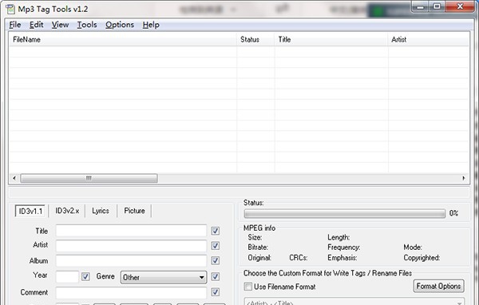Open the Edit menu
This screenshot has height=305, width=479.
click(x=37, y=25)
